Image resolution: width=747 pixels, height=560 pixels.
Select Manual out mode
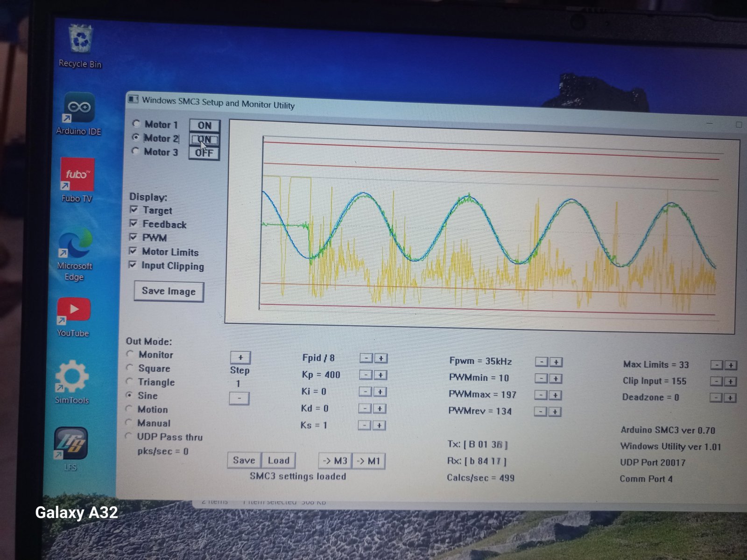pyautogui.click(x=128, y=422)
